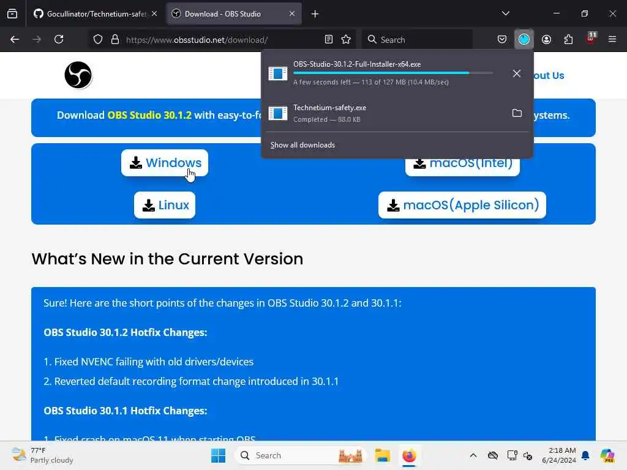The image size is (627, 470).
Task: Click the network display tray icon
Action: click(512, 455)
